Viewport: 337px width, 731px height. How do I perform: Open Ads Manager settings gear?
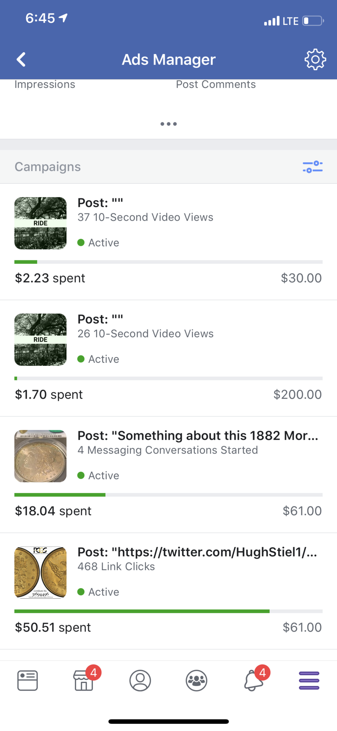tap(315, 59)
